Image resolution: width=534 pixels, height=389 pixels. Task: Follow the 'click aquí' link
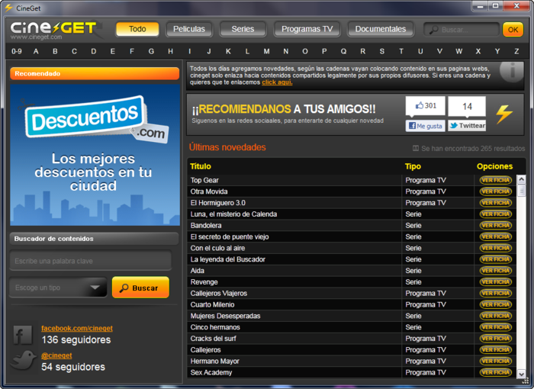click(277, 82)
